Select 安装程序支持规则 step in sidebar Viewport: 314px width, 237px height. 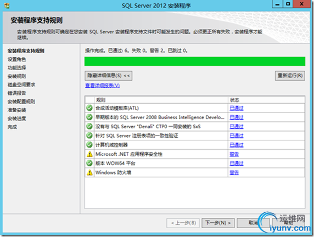pyautogui.click(x=26, y=51)
